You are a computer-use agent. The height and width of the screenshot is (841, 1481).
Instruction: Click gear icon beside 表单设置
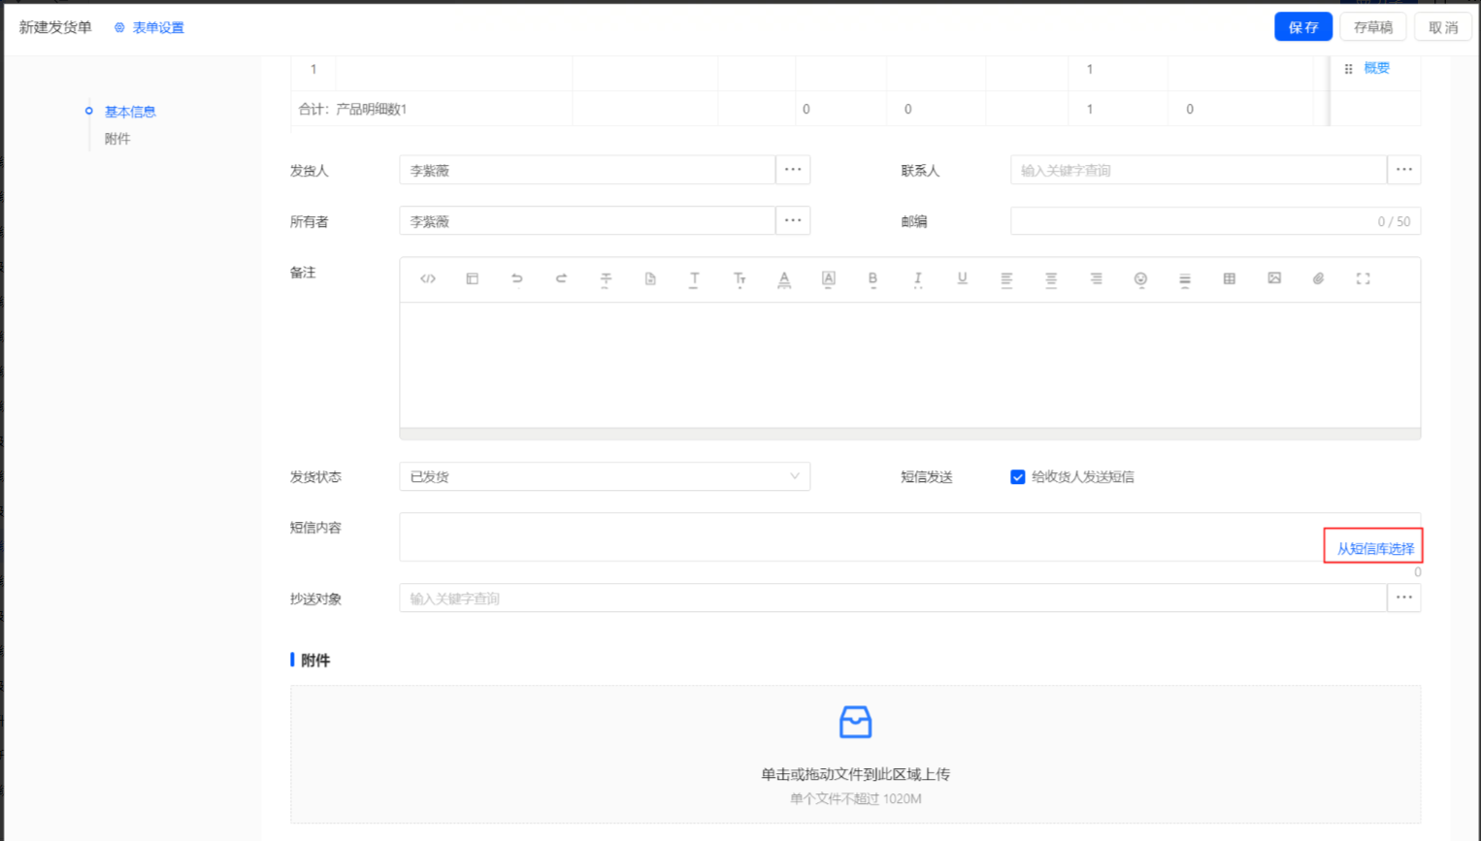(x=119, y=28)
